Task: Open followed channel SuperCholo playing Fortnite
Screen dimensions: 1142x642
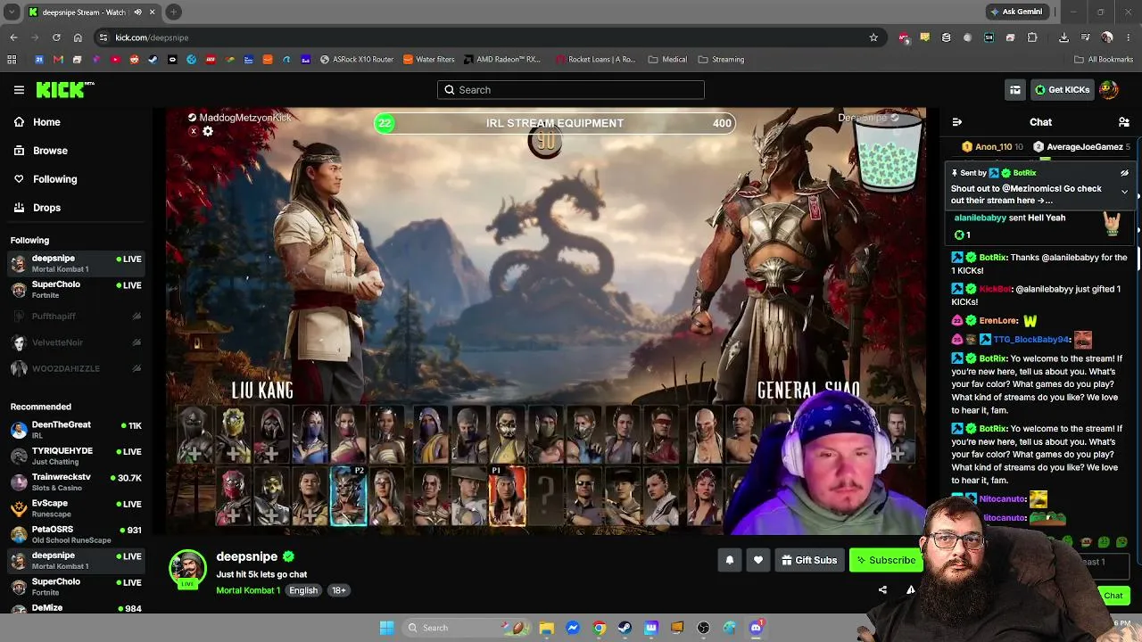Action: [76, 289]
